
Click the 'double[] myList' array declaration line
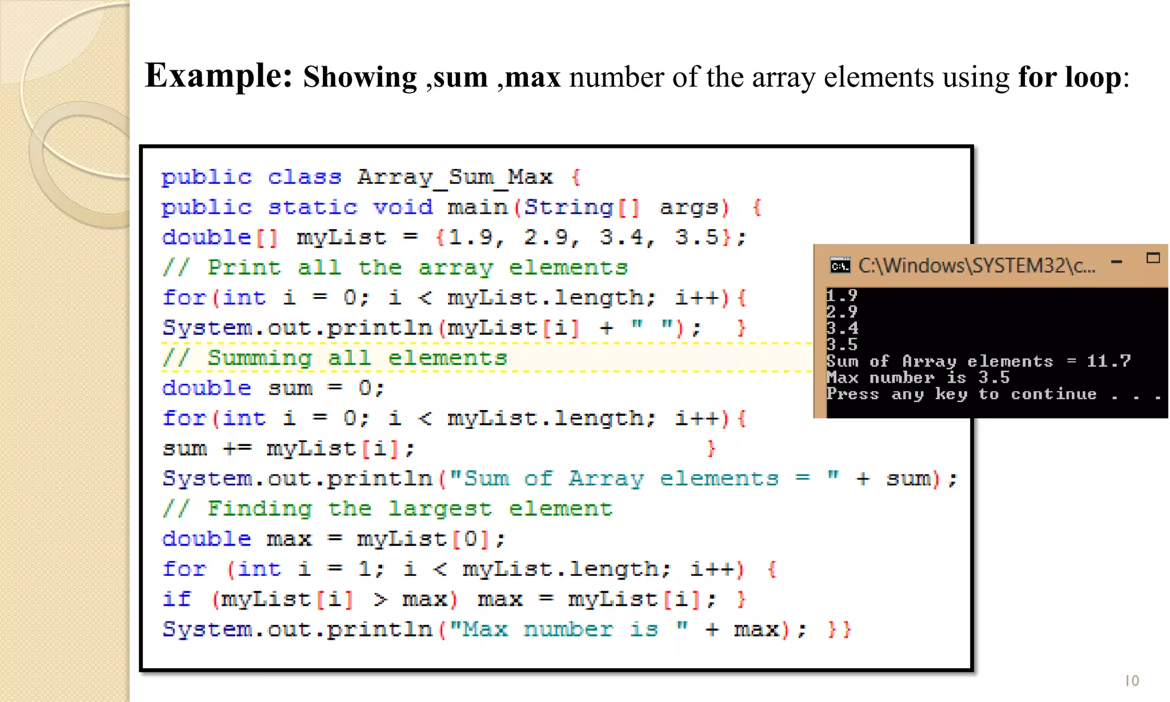click(454, 238)
